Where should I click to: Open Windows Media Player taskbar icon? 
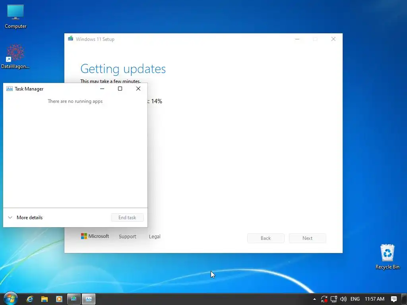click(59, 299)
